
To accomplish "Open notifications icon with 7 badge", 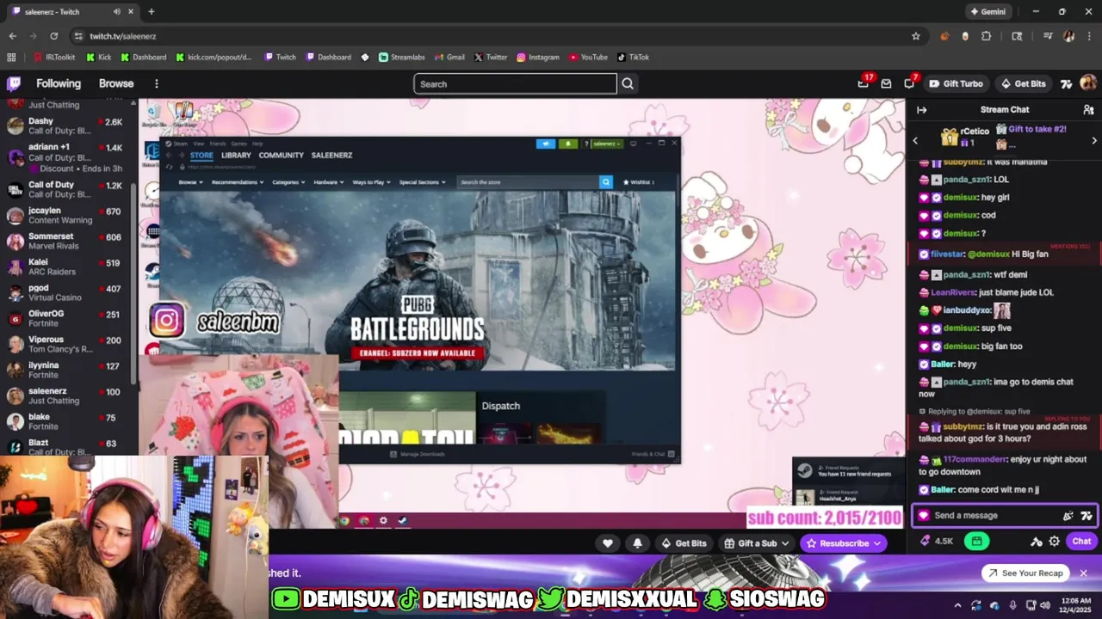I will (x=909, y=83).
